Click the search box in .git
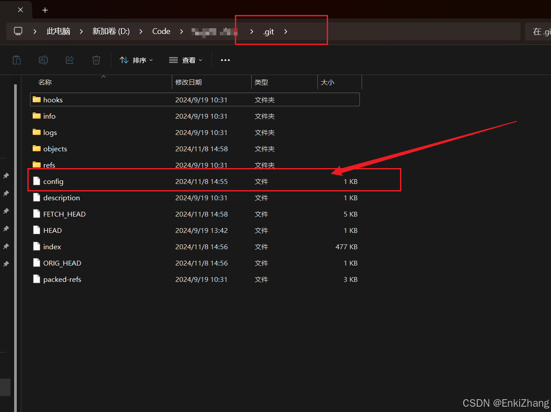Image resolution: width=551 pixels, height=412 pixels. (538, 31)
